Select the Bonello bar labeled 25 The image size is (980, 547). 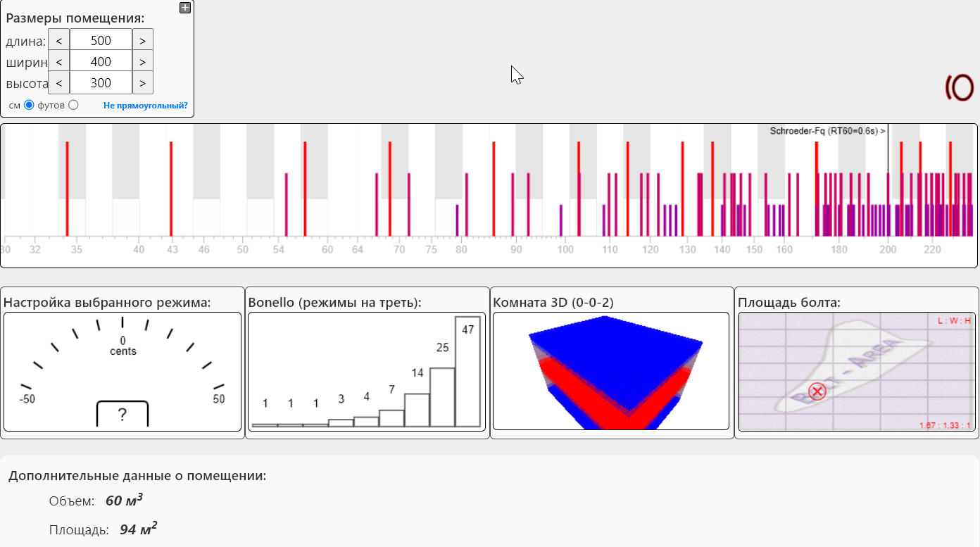(x=443, y=397)
